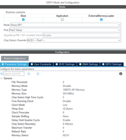The width and height of the screenshot is (126, 140).
Task: Select the Sample Shifting value None
Action: tap(65, 116)
